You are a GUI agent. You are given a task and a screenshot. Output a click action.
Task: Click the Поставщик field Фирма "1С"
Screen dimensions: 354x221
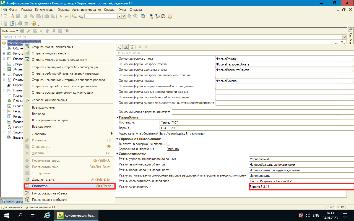pyautogui.click(x=257, y=122)
